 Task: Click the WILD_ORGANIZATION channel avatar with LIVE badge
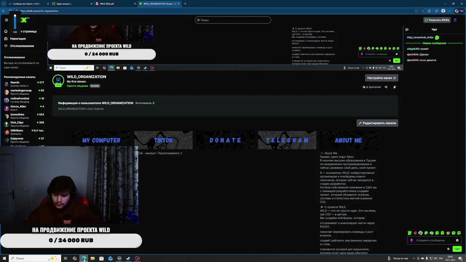(x=58, y=81)
